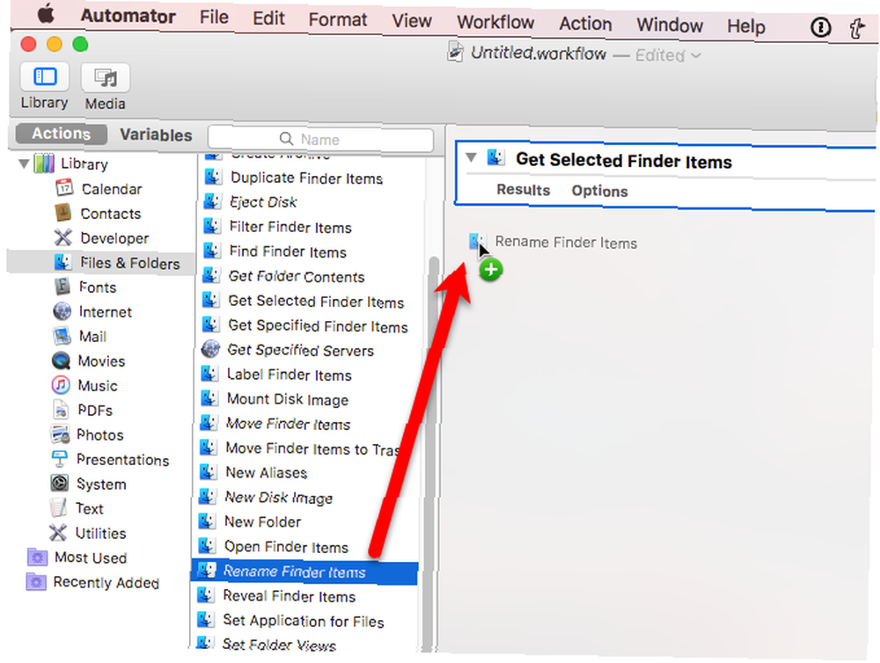The height and width of the screenshot is (663, 880).
Task: Open the View menu
Action: click(x=412, y=21)
